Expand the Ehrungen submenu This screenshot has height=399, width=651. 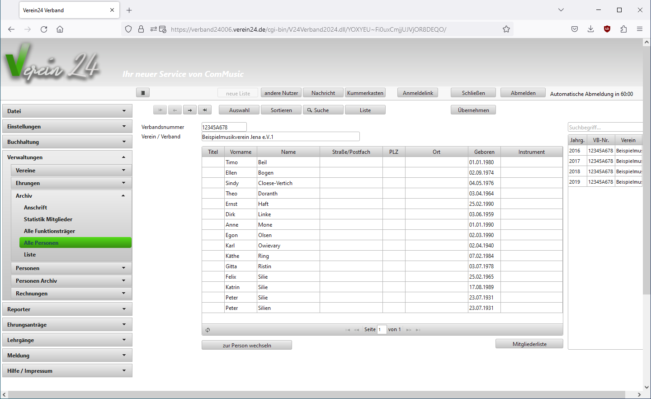pos(71,183)
